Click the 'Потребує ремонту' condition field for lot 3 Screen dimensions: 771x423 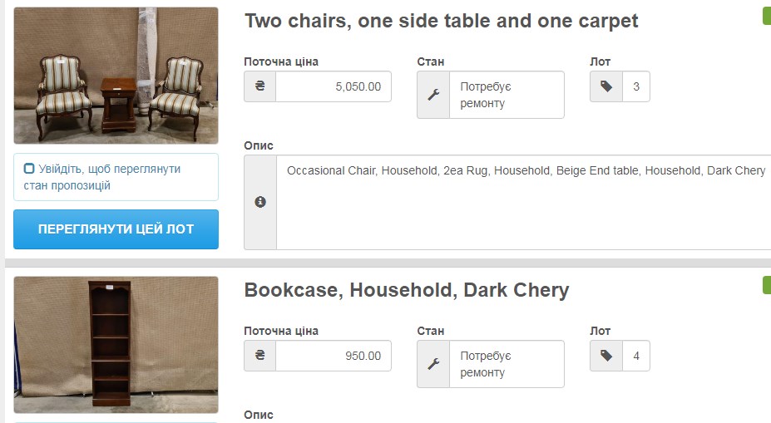coord(507,95)
